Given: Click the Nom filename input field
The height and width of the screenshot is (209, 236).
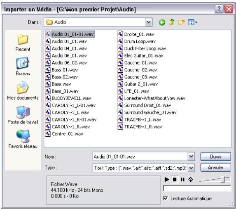Looking at the screenshot, I should coord(140,157).
